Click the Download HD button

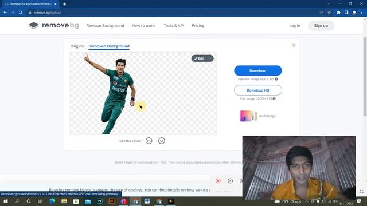[x=257, y=90]
